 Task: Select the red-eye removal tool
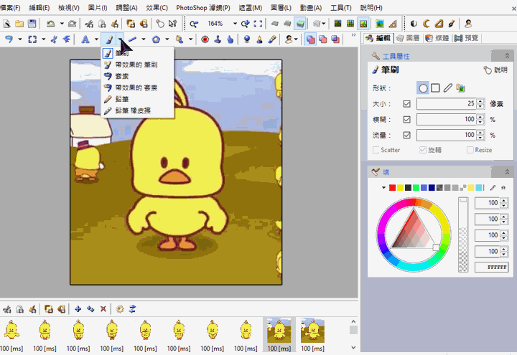coord(205,39)
